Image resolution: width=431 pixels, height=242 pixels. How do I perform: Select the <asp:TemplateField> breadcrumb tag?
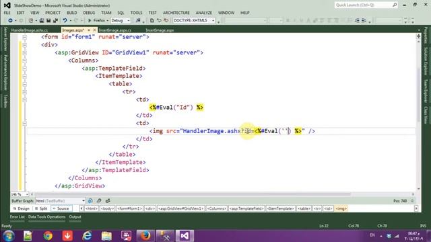tap(246, 208)
